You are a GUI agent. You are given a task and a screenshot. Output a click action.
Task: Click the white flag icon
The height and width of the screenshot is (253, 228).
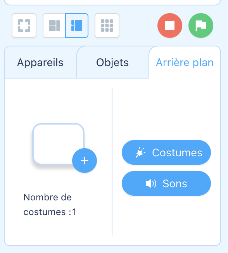tap(201, 26)
